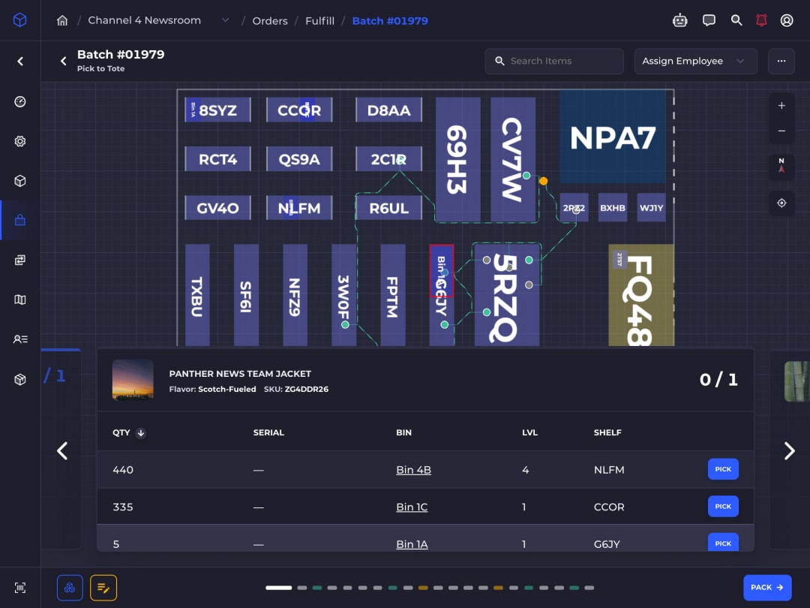Click the Orders breadcrumb

pyautogui.click(x=270, y=21)
